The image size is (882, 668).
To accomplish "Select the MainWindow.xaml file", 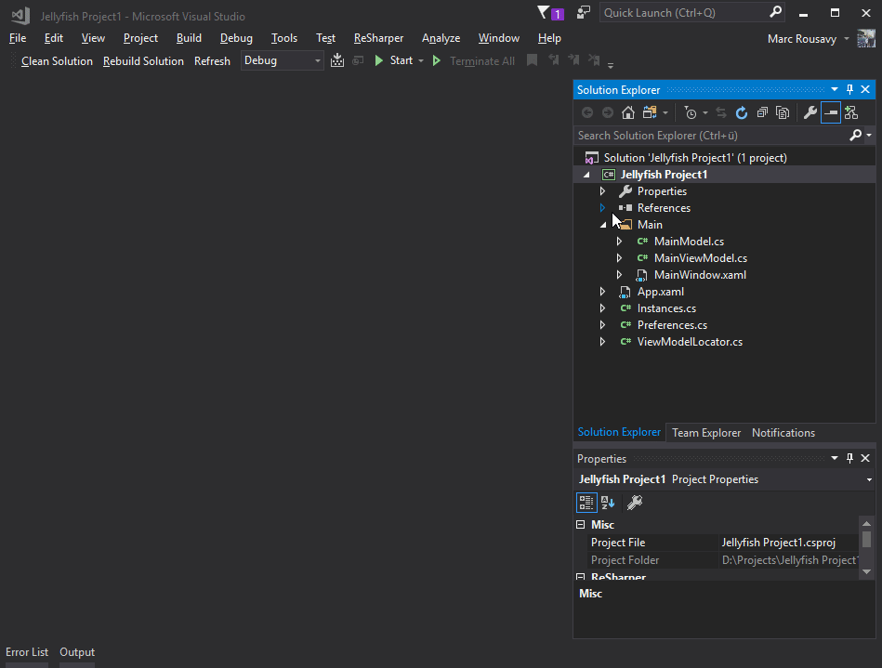I will click(x=700, y=275).
